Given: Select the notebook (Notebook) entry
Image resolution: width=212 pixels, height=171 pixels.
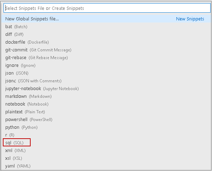Looking at the screenshot, I should tap(27, 104).
